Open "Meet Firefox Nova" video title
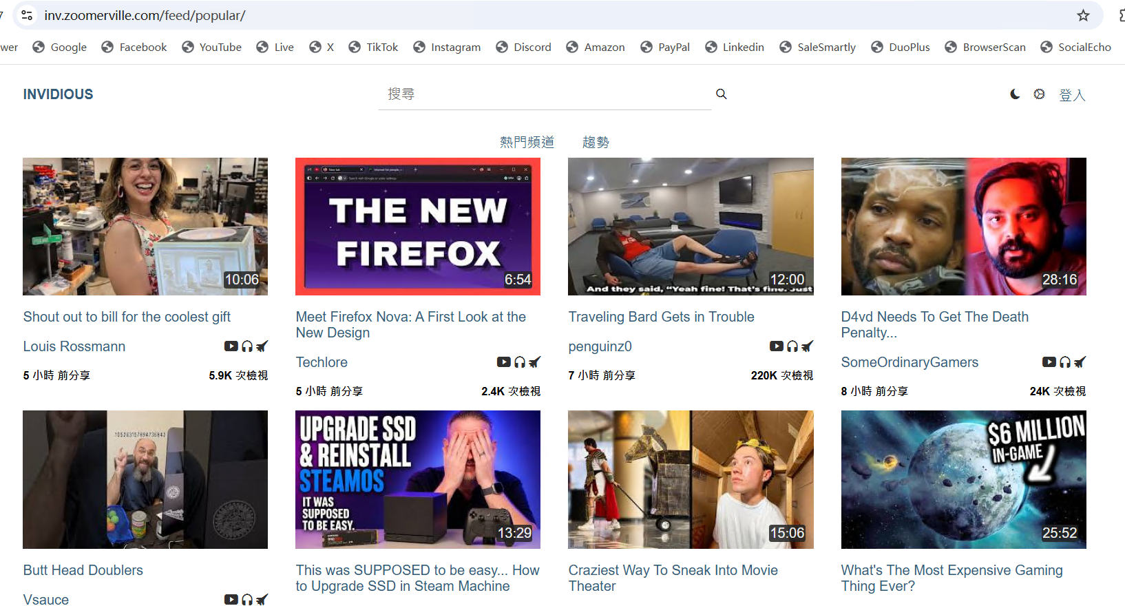 pyautogui.click(x=411, y=324)
